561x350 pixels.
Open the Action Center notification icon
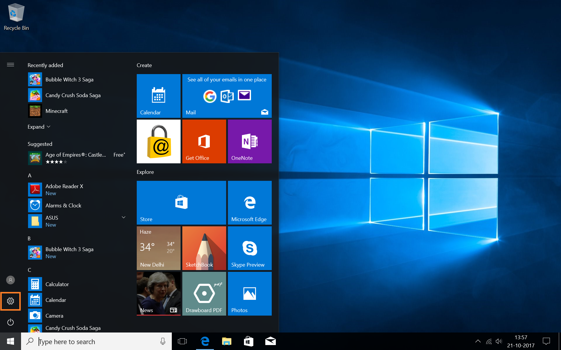pos(546,341)
